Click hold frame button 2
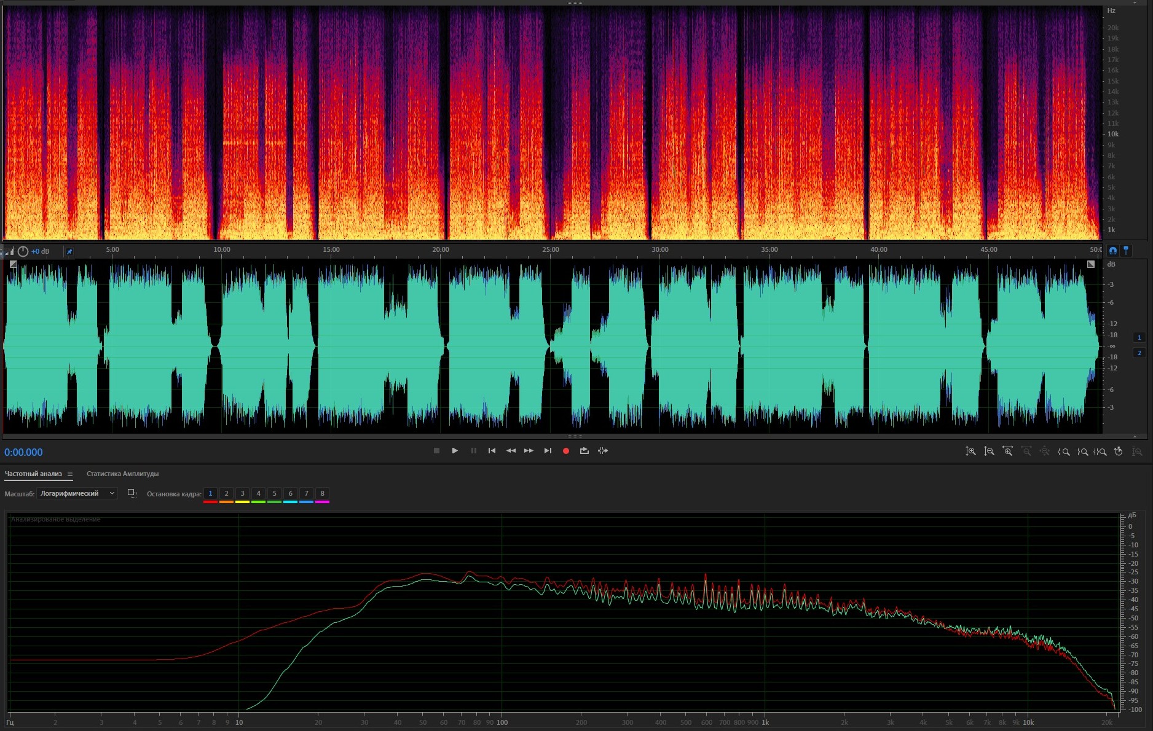The width and height of the screenshot is (1153, 731). pos(226,493)
